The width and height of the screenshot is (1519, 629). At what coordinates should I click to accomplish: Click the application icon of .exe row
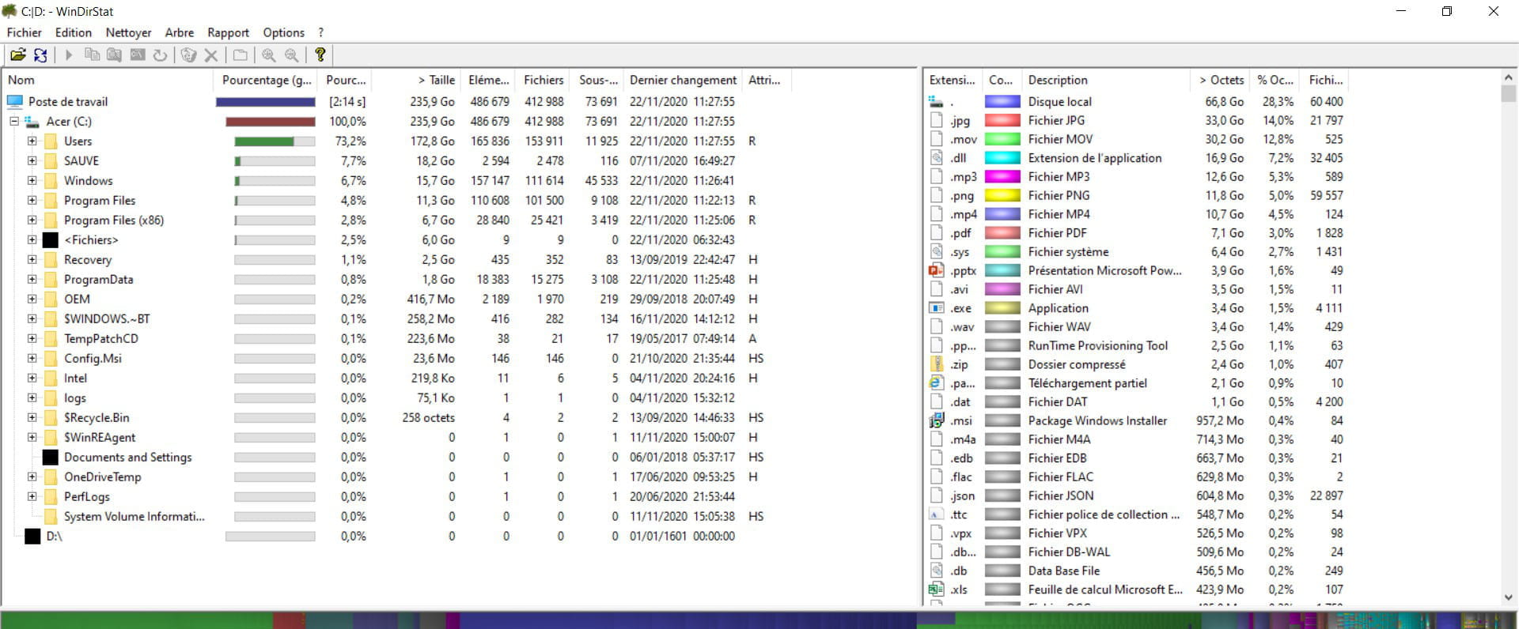936,308
